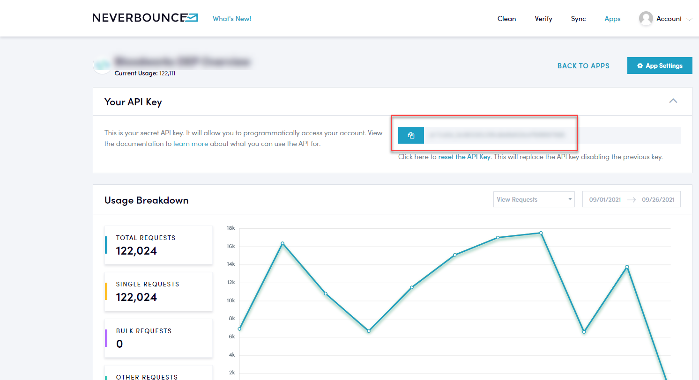Viewport: 699px width, 380px height.
Task: Open the Sync menu item
Action: pos(579,19)
